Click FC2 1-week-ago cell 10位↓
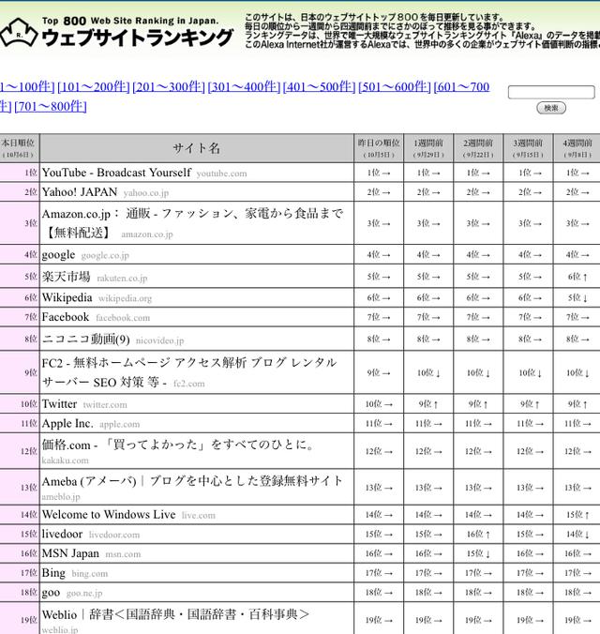 428,372
